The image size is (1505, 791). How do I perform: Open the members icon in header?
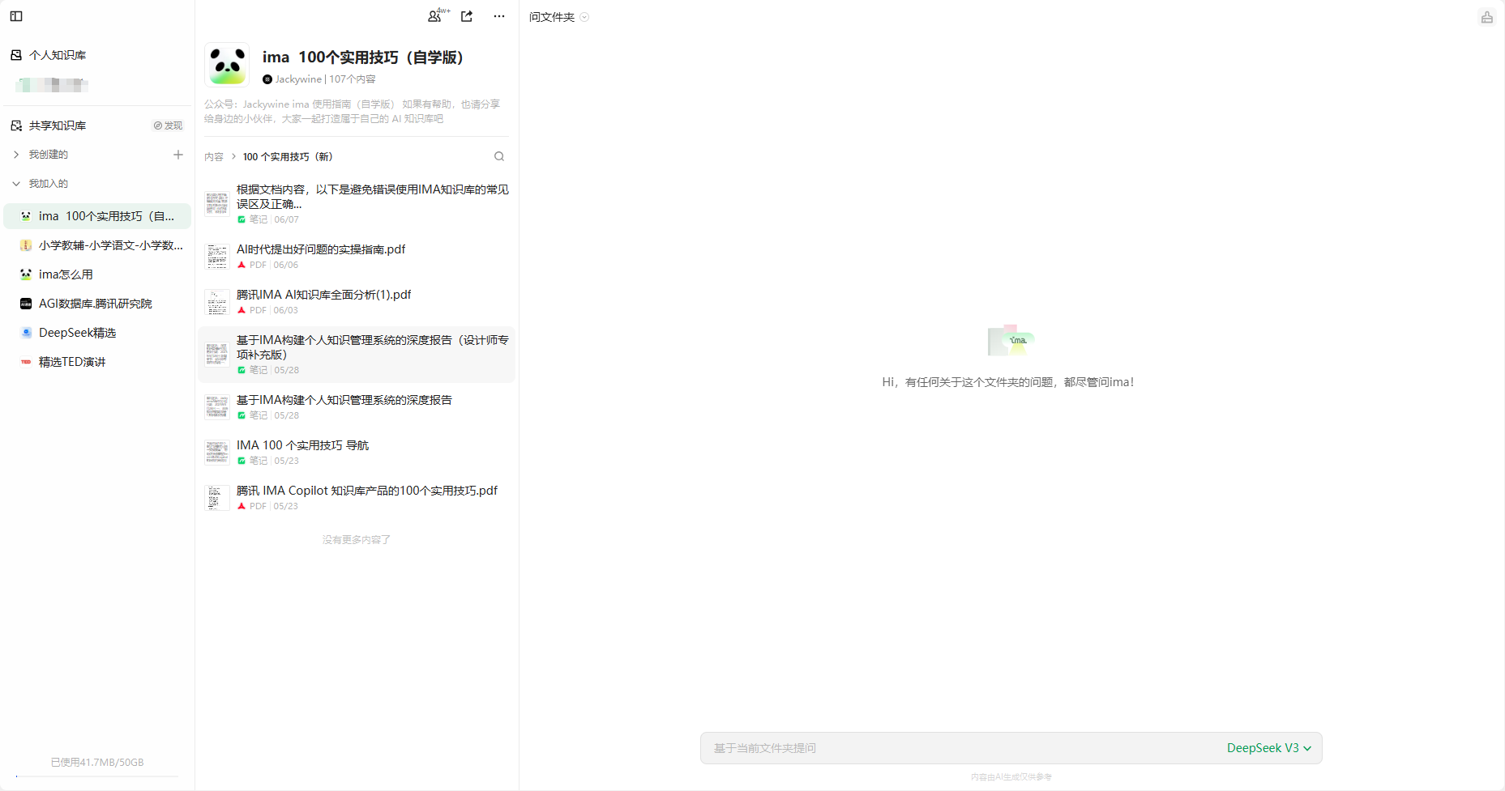click(x=436, y=16)
